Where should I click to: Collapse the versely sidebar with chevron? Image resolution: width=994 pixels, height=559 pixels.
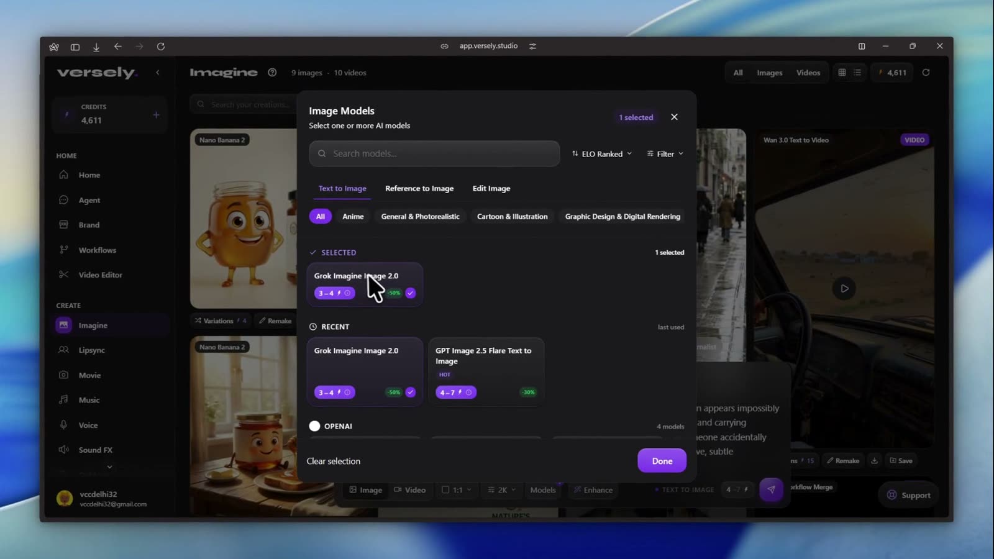(x=158, y=73)
